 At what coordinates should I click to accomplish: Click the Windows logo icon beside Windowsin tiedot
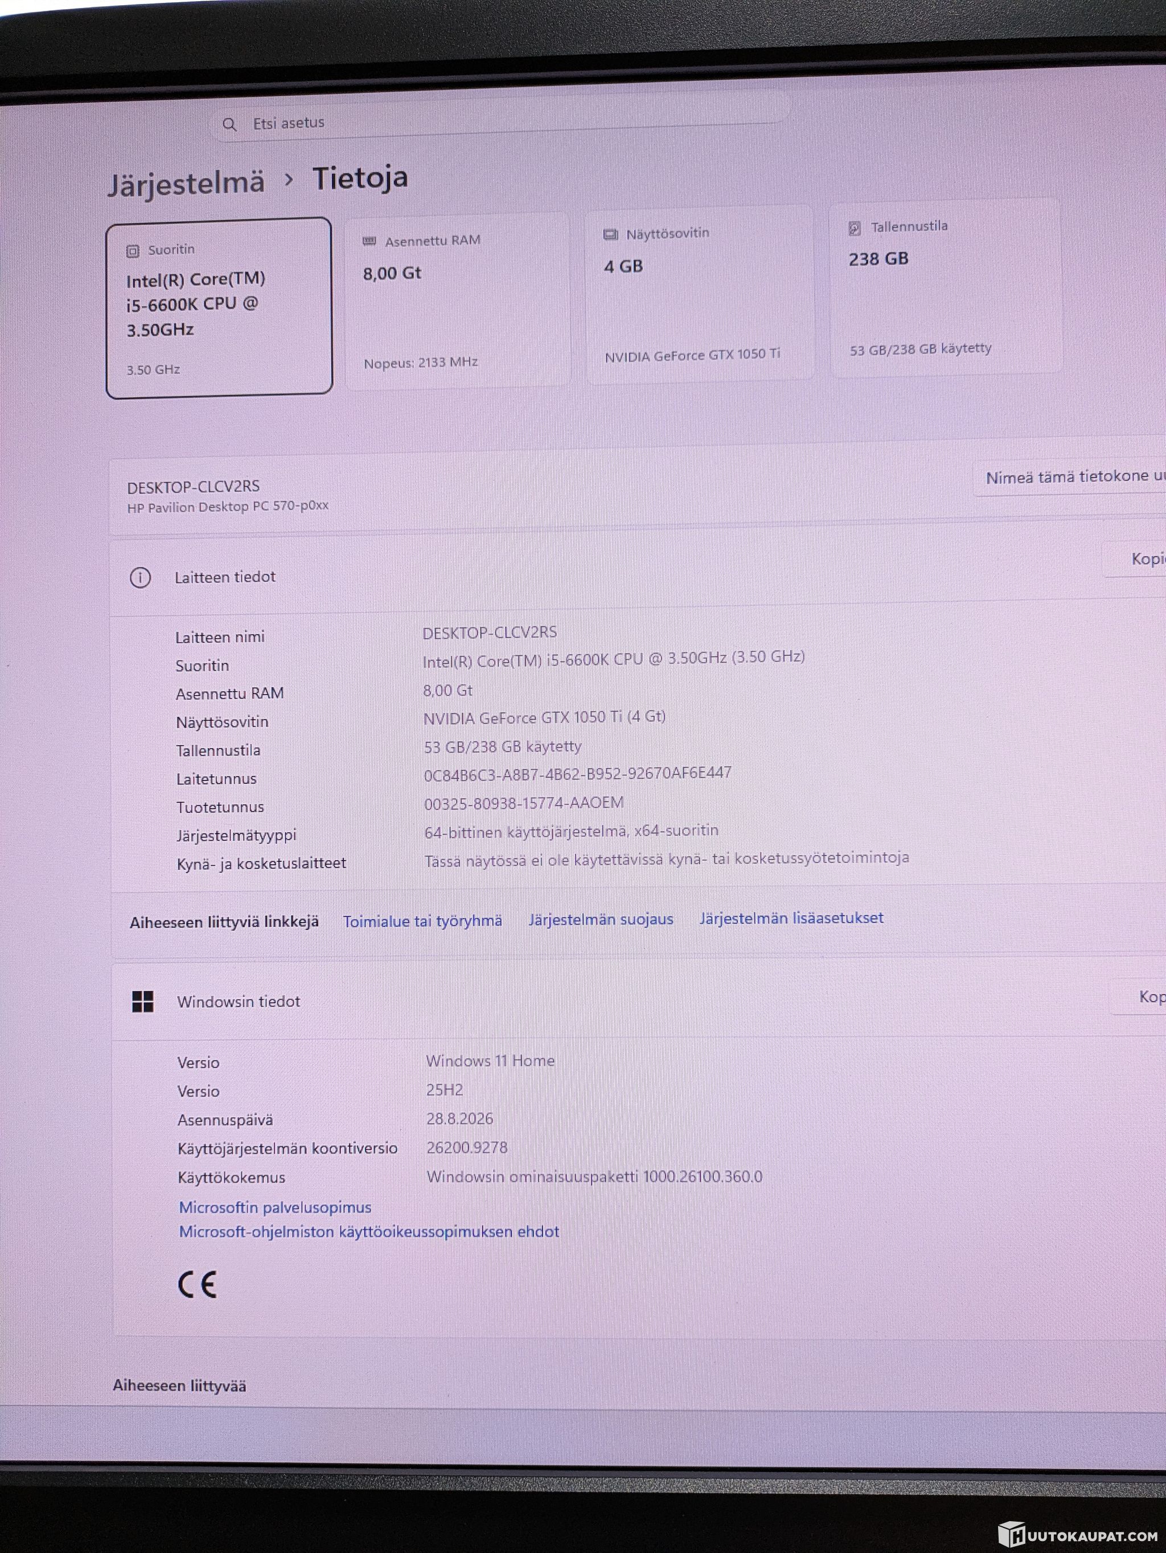[142, 1002]
